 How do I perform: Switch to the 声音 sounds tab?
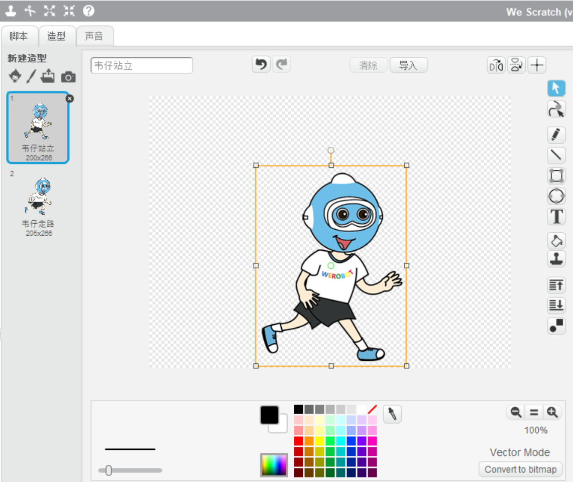[94, 36]
